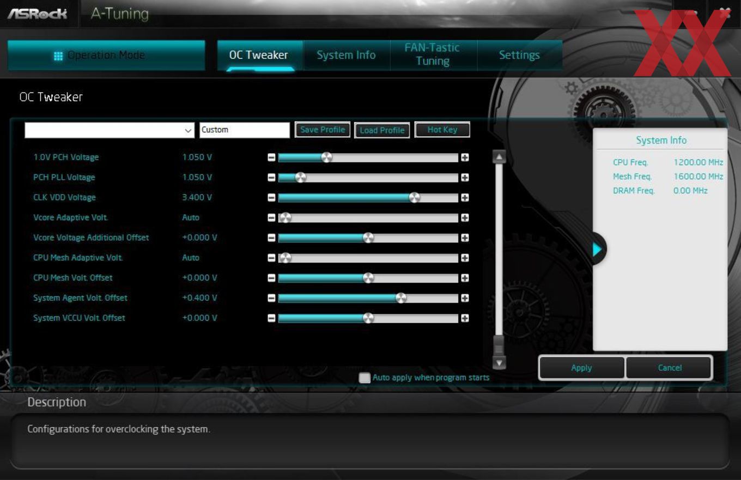This screenshot has height=480, width=741.
Task: Click the CLK VDD Voltage slider handle
Action: pos(415,198)
